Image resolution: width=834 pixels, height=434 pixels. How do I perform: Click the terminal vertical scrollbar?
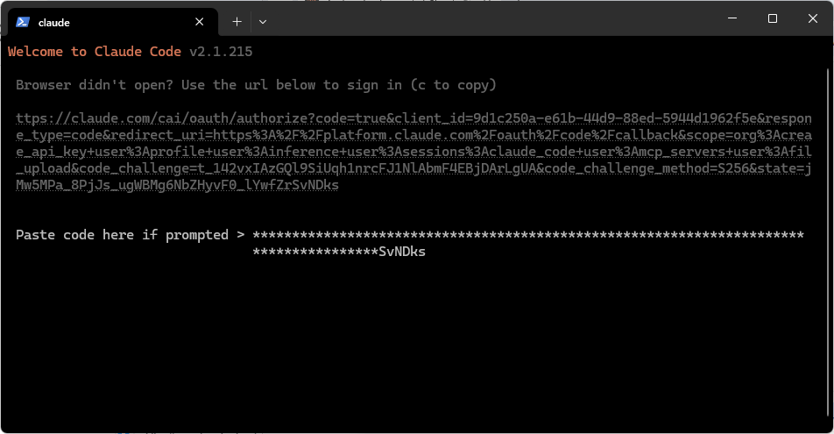coord(829,239)
